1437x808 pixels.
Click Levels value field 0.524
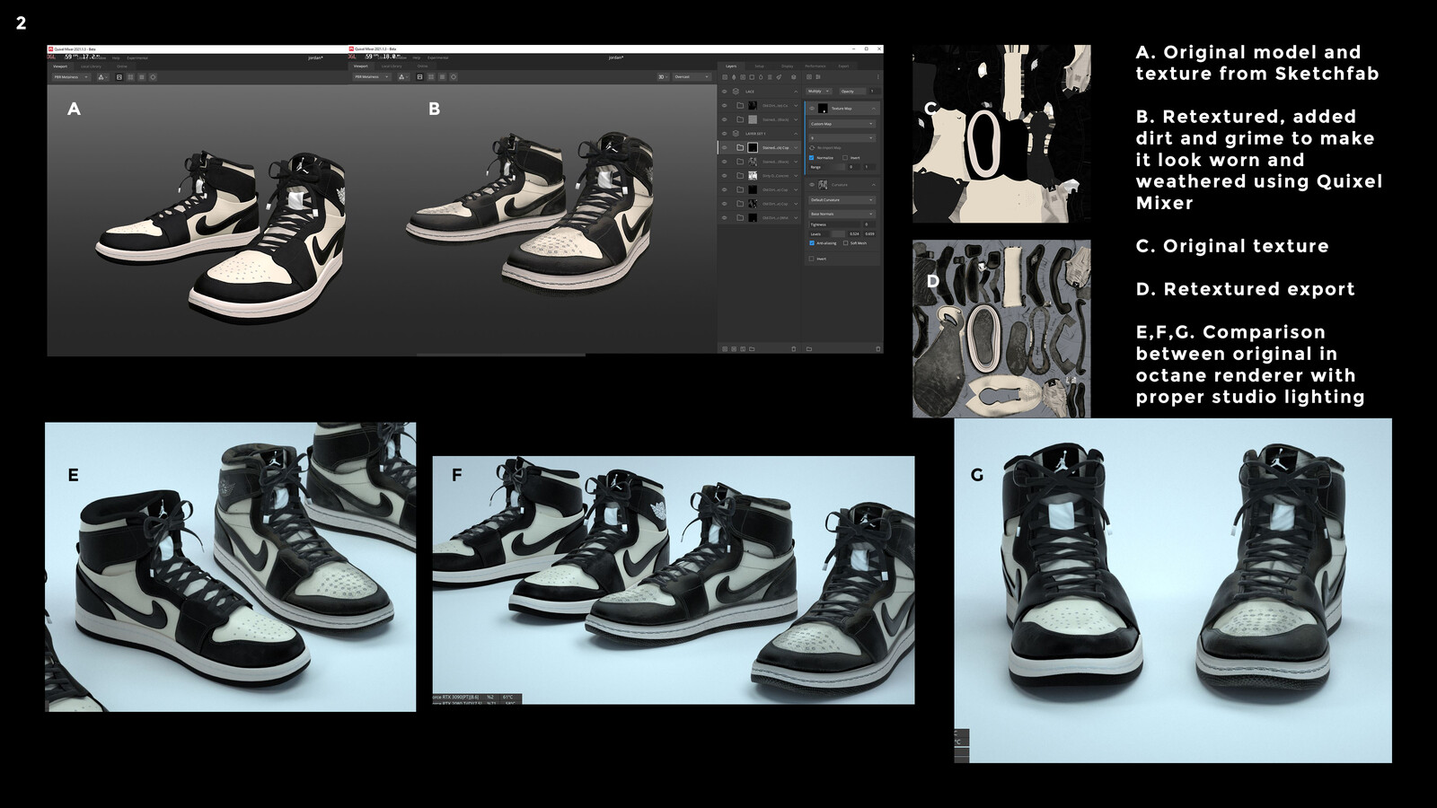[854, 234]
